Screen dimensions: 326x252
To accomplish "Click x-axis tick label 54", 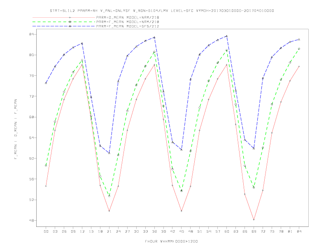I will coord(209,231).
